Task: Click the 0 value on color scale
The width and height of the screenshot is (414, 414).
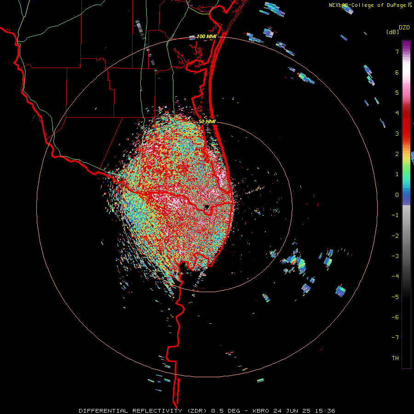Action: (x=397, y=195)
